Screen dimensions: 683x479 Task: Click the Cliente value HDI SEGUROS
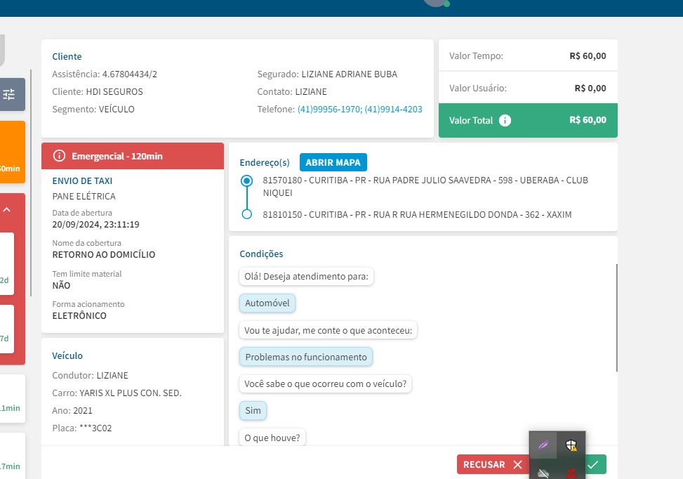[114, 91]
